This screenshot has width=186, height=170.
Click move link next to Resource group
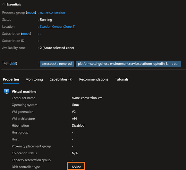coord(31,13)
